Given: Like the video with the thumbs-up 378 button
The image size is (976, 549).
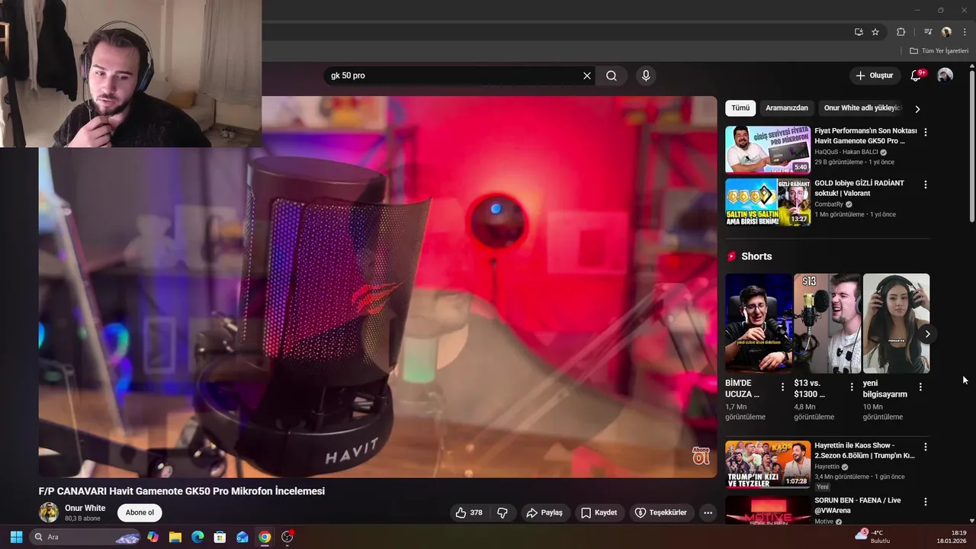Looking at the screenshot, I should click(468, 512).
